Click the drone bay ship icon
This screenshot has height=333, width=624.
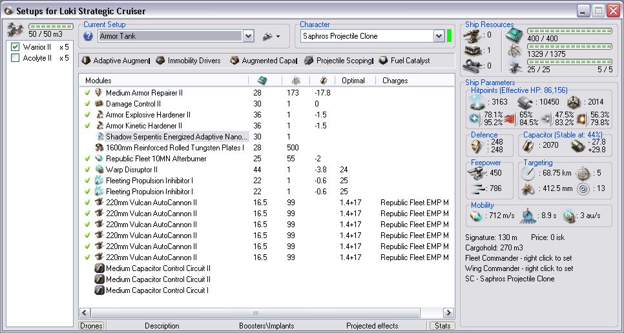click(x=16, y=30)
